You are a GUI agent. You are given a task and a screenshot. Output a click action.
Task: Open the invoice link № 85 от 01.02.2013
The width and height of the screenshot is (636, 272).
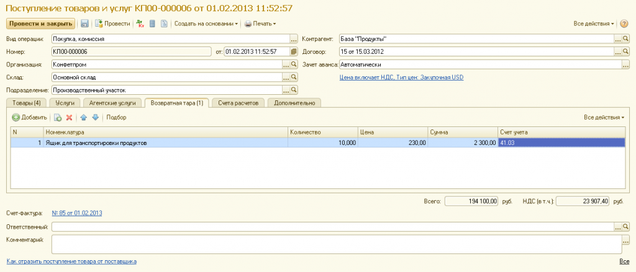[76, 213]
